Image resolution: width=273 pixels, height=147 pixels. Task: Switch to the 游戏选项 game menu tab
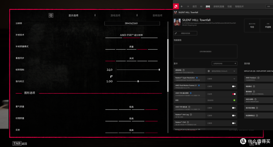[x=115, y=15]
